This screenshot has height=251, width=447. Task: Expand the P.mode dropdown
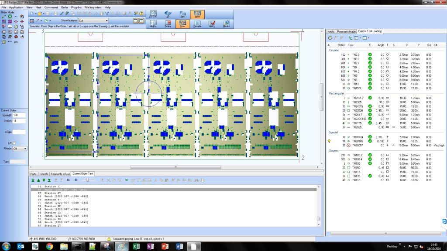coord(20,149)
